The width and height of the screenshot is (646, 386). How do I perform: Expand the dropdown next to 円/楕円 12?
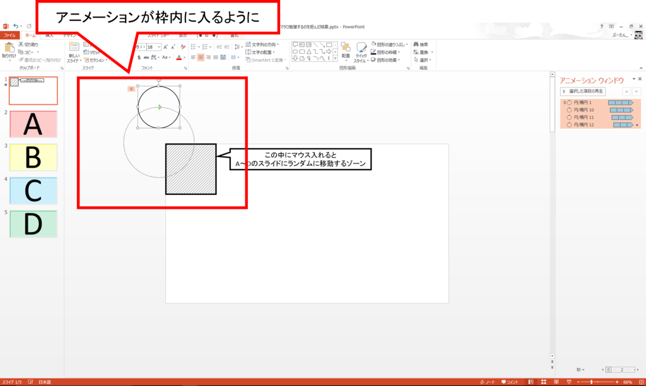pos(637,125)
